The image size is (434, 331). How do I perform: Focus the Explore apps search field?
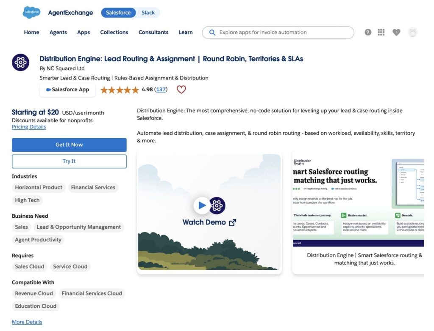click(278, 33)
